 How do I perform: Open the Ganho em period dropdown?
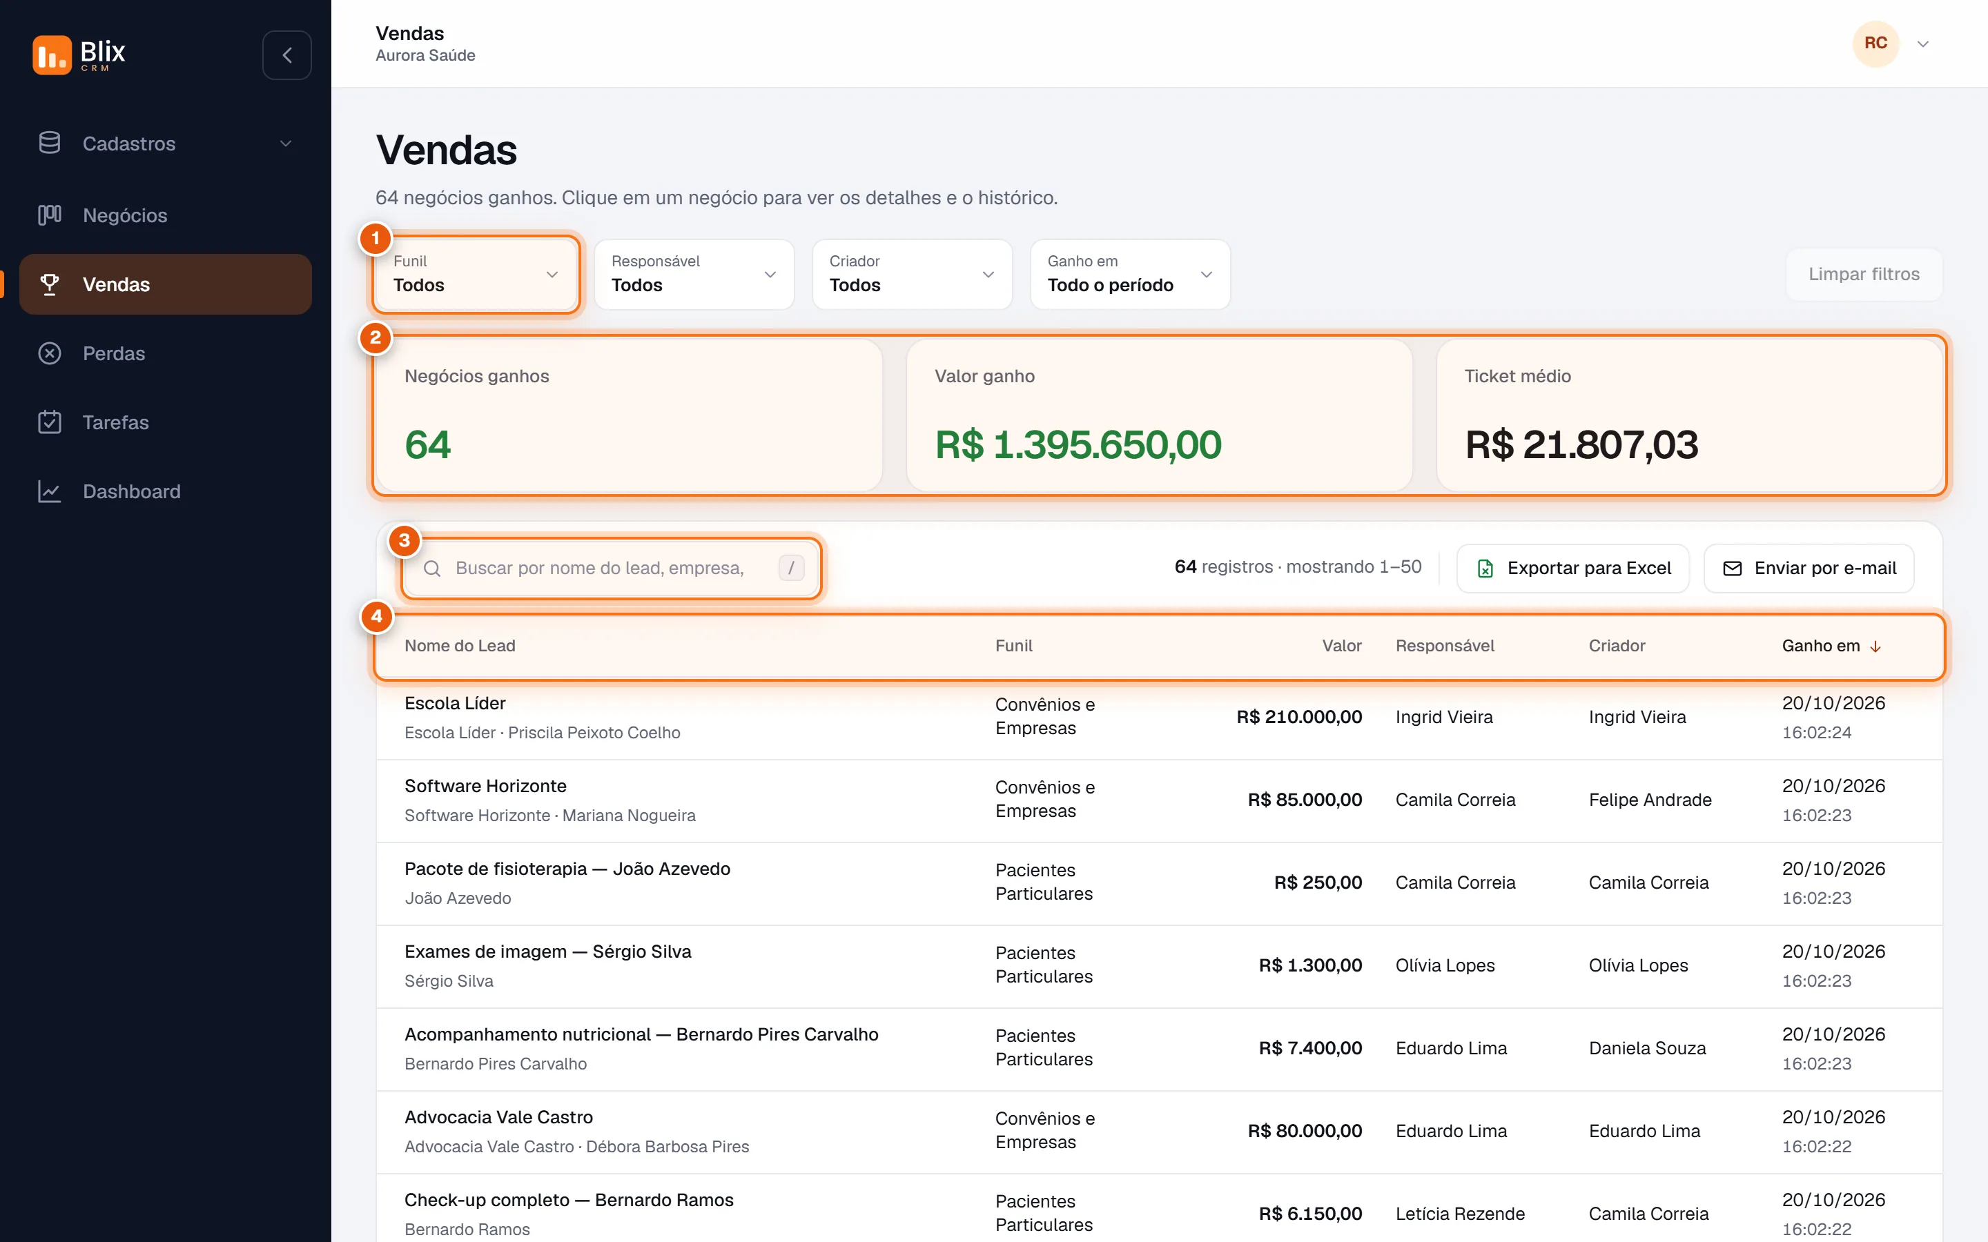[1131, 275]
